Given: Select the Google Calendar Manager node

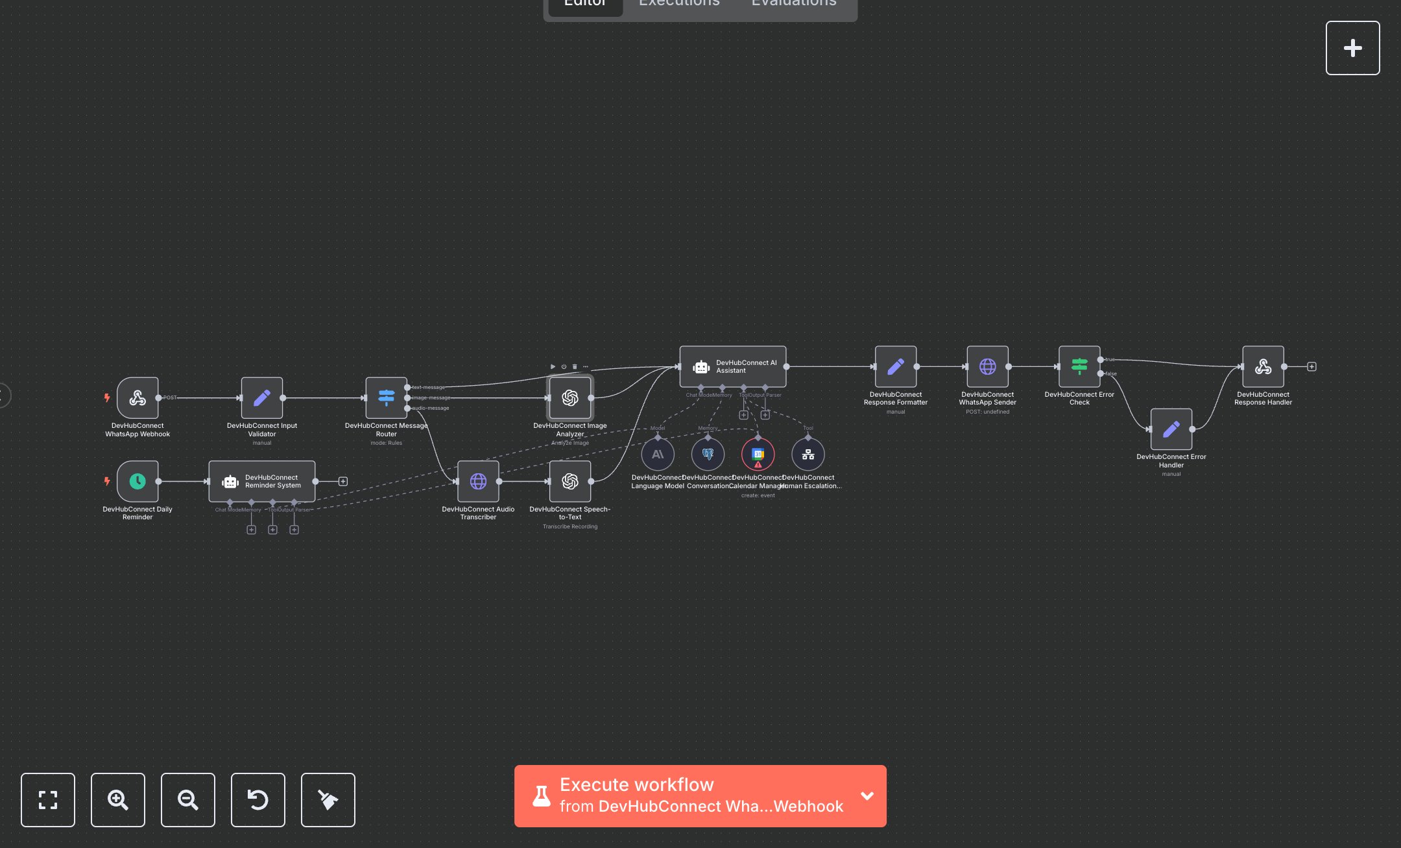Looking at the screenshot, I should (758, 454).
